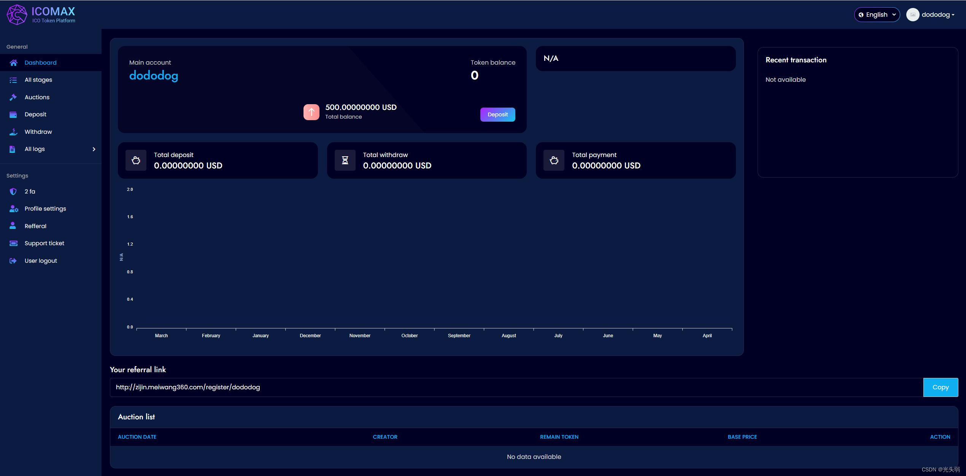Click the Total withdraw hourglass icon

pos(345,160)
